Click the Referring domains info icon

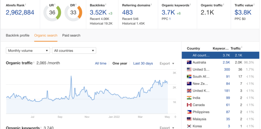(x=151, y=4)
